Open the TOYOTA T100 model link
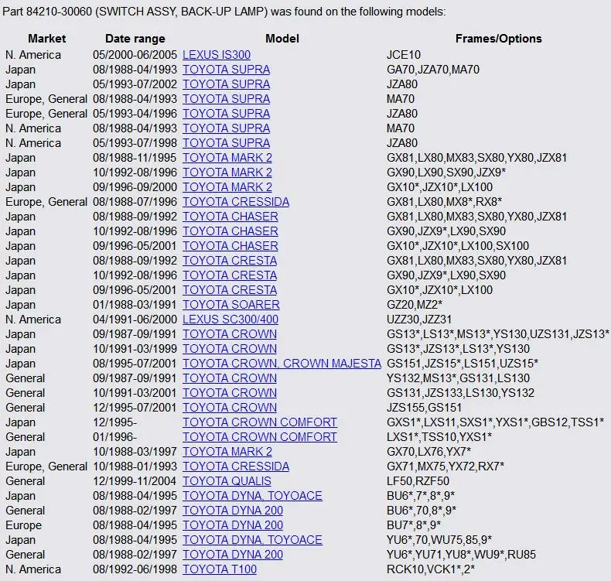 (x=220, y=569)
